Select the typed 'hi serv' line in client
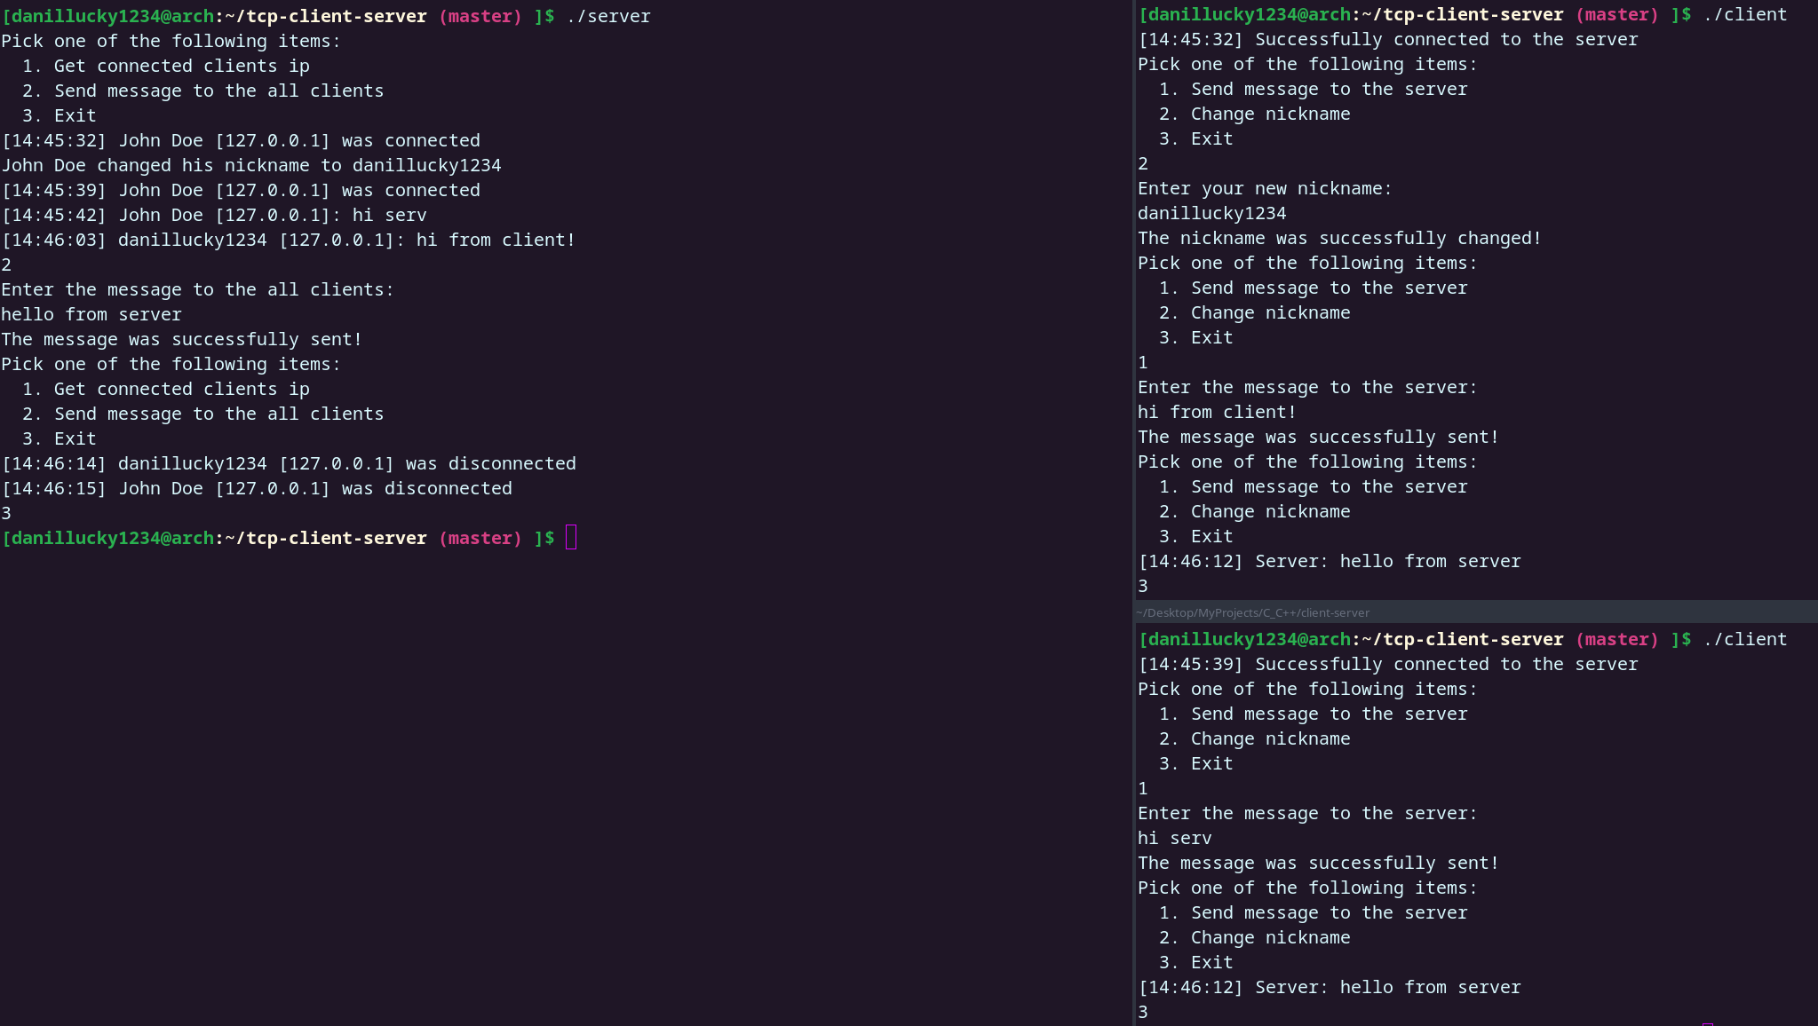Viewport: 1818px width, 1026px height. click(1174, 838)
